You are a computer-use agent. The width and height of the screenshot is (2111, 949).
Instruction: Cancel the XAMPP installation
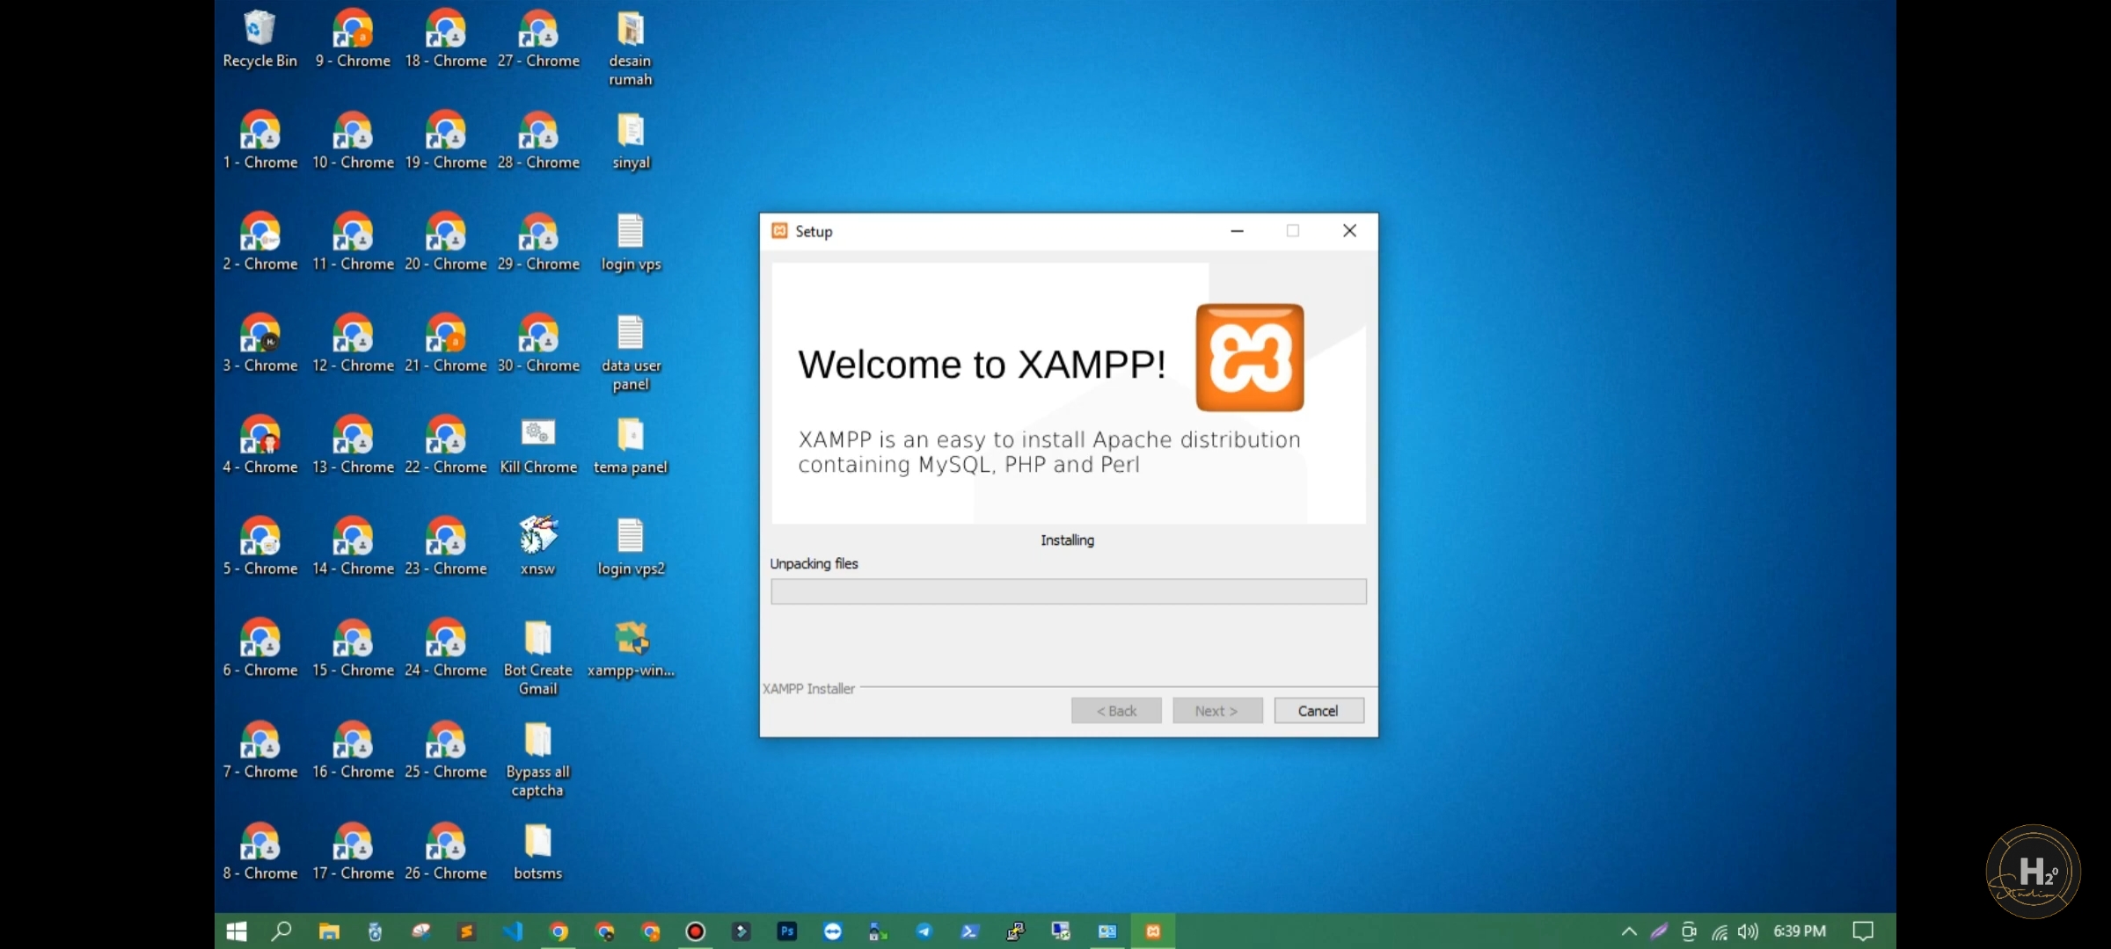point(1318,711)
